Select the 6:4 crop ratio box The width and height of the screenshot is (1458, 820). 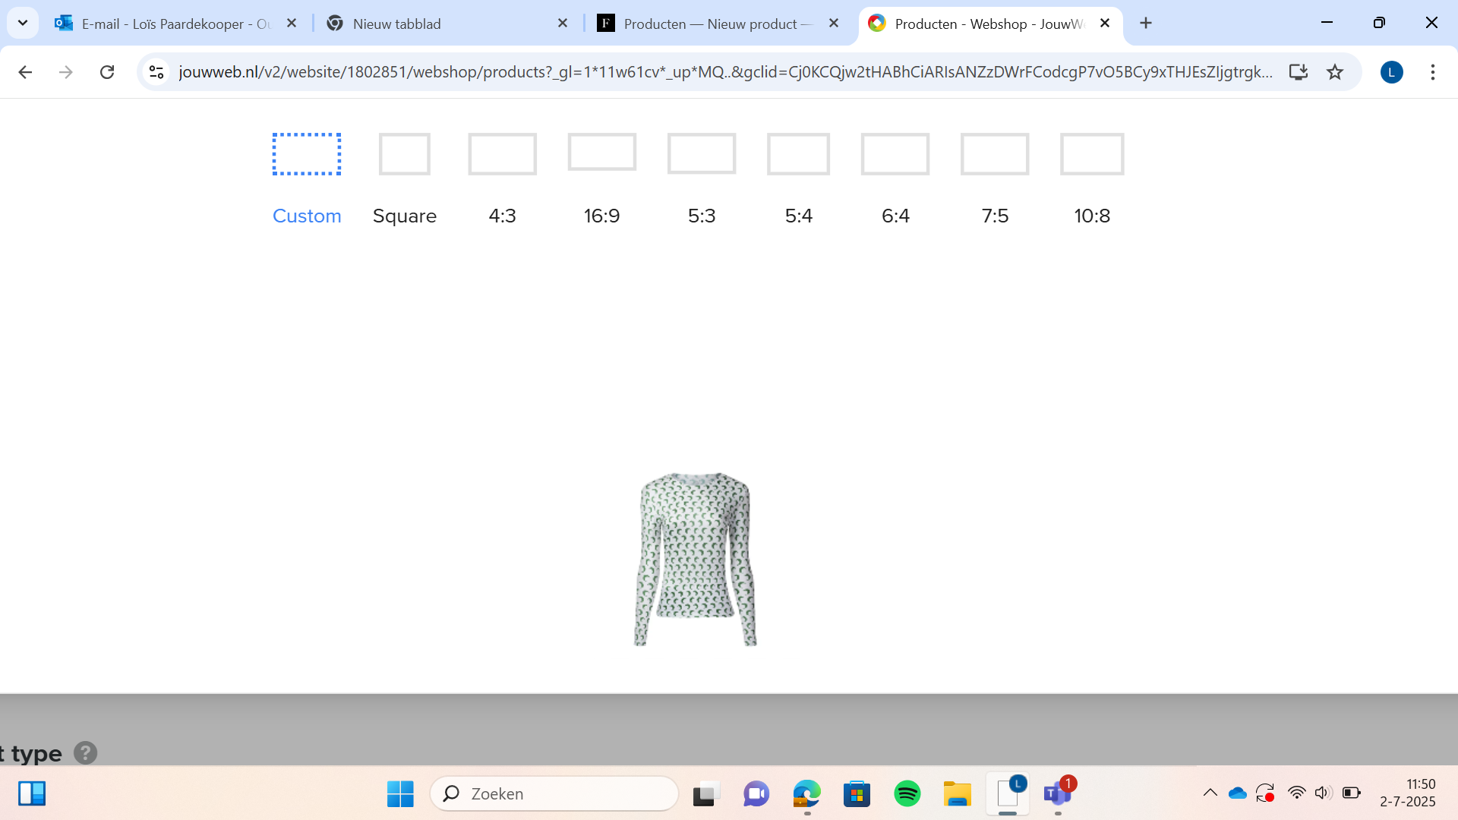(x=895, y=154)
